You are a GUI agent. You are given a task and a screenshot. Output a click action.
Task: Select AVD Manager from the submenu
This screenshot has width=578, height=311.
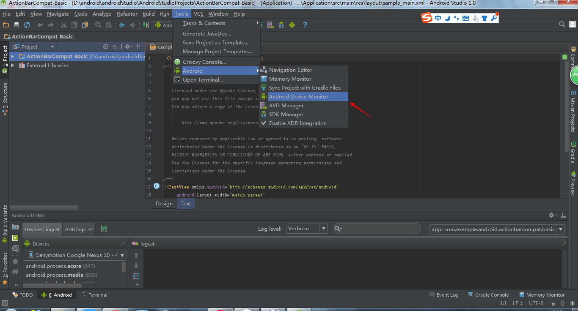point(303,106)
